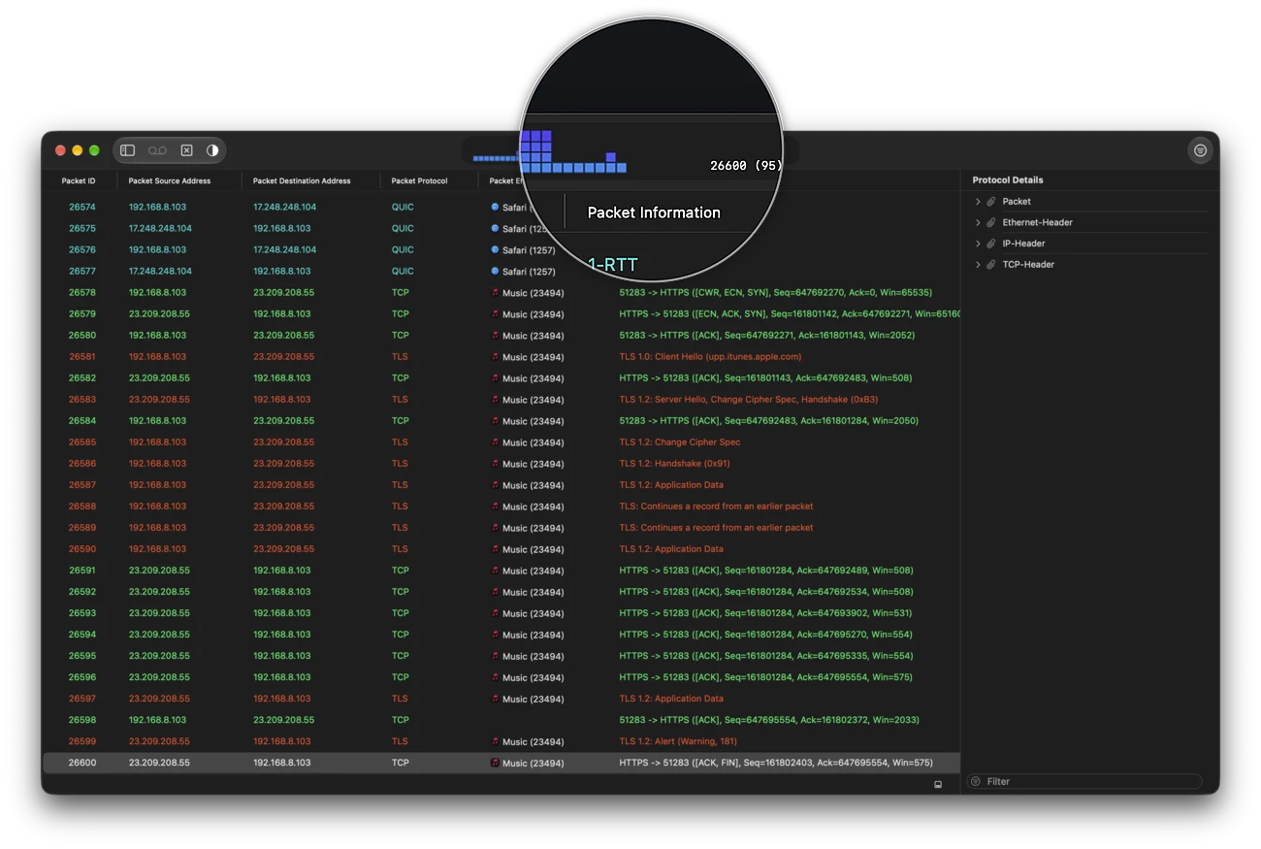The image size is (1261, 849).
Task: Select packet 26600 ACK, FIN info text
Action: coord(776,763)
